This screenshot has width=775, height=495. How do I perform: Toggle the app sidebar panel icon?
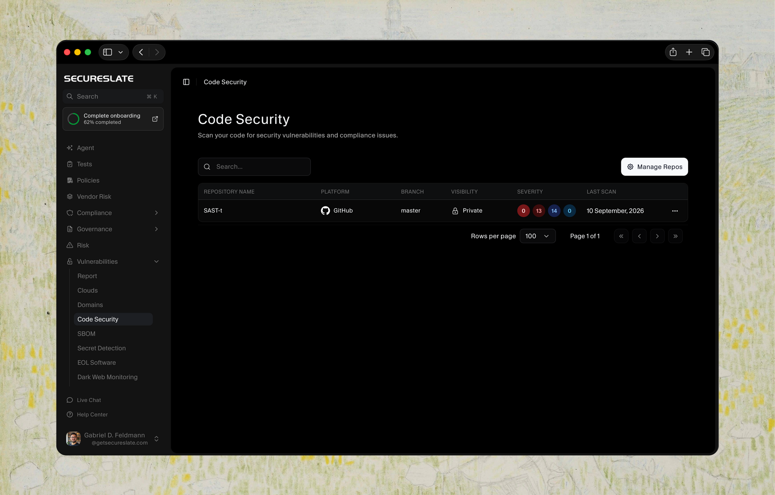tap(186, 82)
